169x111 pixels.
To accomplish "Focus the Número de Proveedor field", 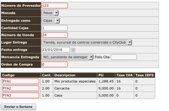I will [55, 6].
